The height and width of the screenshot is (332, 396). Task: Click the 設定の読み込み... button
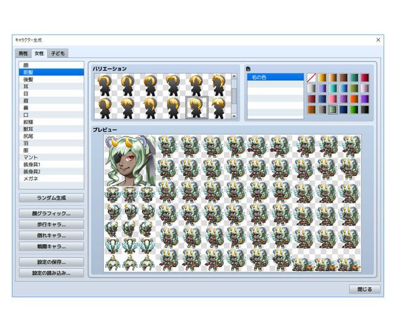pos(51,273)
